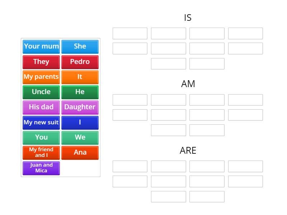Select the 'My friend and I' tile

[41, 152]
